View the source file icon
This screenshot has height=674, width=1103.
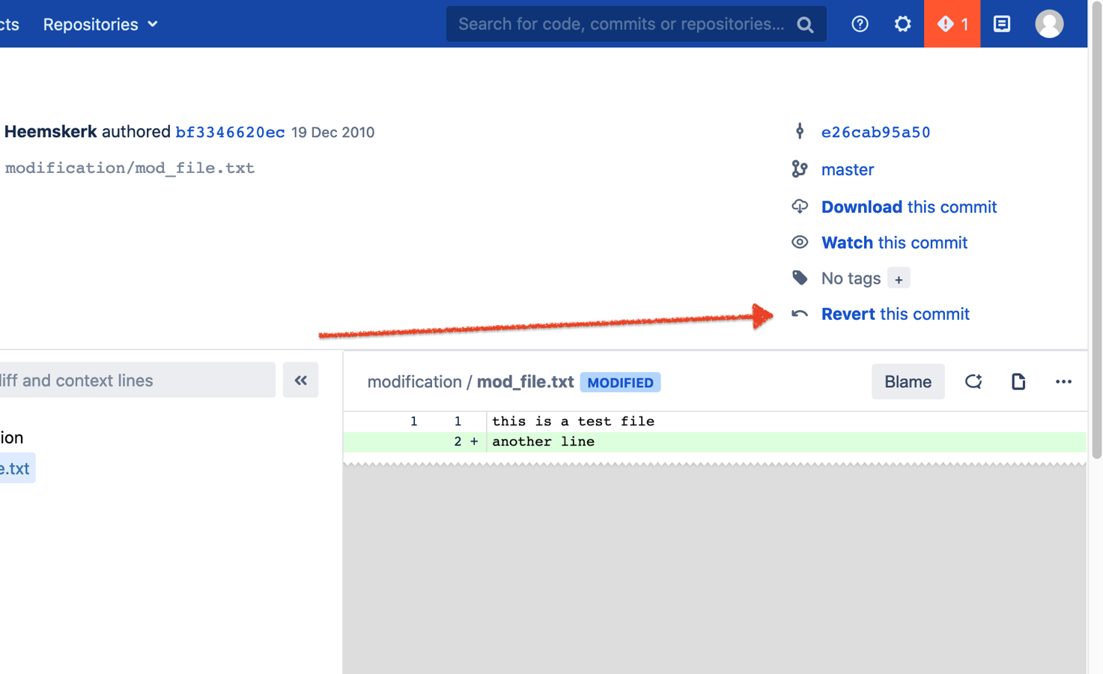pos(1018,382)
